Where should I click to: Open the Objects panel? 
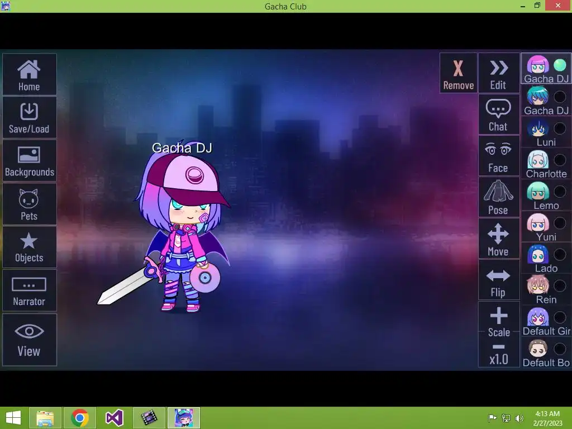(29, 247)
